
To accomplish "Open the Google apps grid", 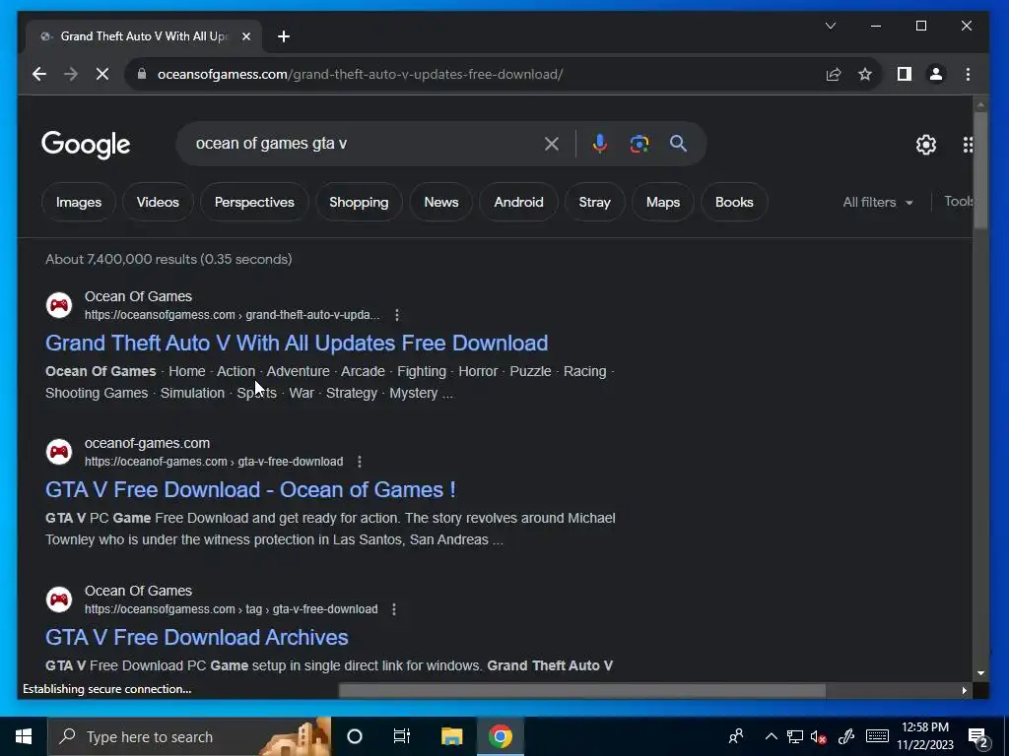I will point(968,145).
